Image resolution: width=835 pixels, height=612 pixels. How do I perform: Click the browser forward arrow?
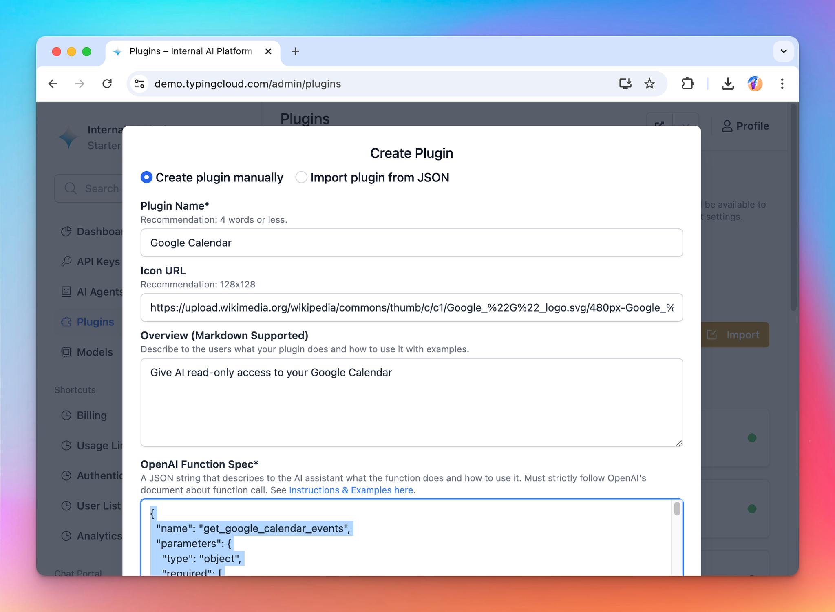click(x=80, y=84)
